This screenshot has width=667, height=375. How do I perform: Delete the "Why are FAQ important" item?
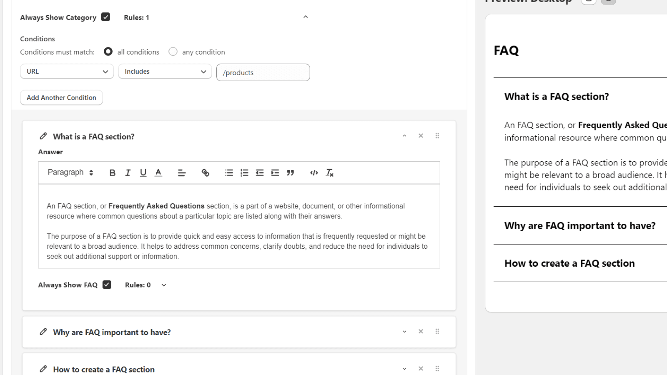pyautogui.click(x=421, y=332)
